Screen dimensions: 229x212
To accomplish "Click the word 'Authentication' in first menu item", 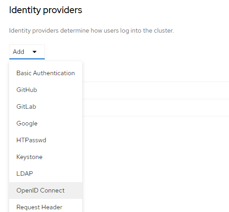I will coord(54,73).
